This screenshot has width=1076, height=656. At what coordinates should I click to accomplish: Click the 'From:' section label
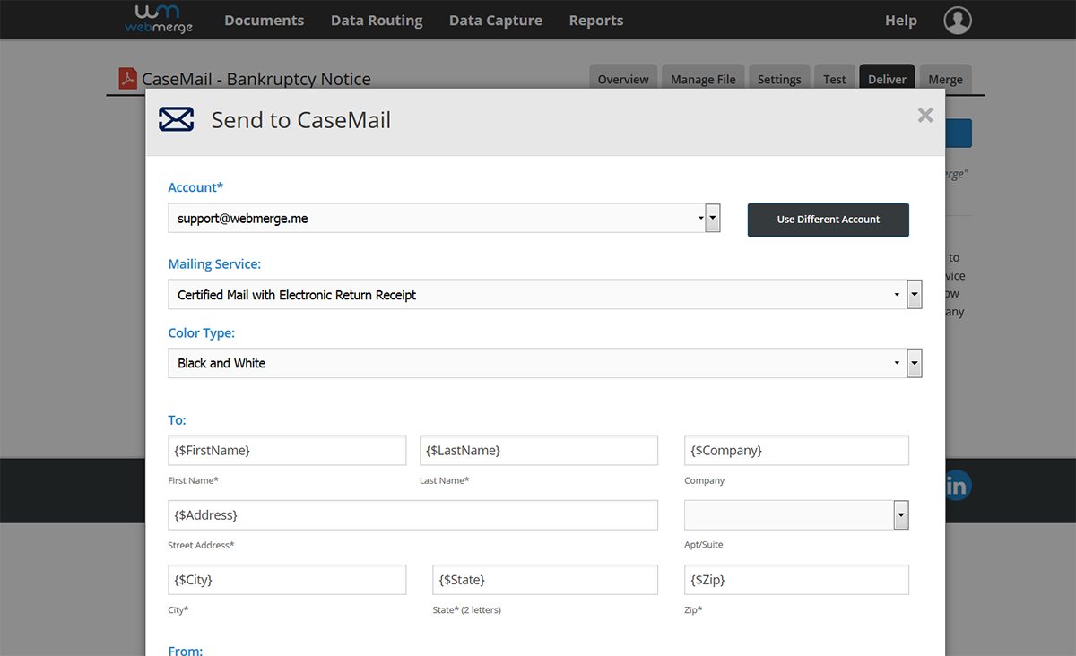click(x=185, y=650)
